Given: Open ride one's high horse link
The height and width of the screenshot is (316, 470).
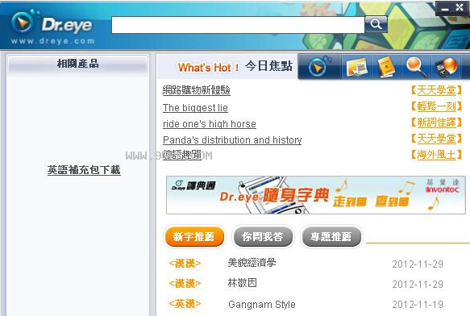Looking at the screenshot, I should (x=210, y=124).
